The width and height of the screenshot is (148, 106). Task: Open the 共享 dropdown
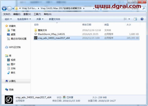coord(40,19)
